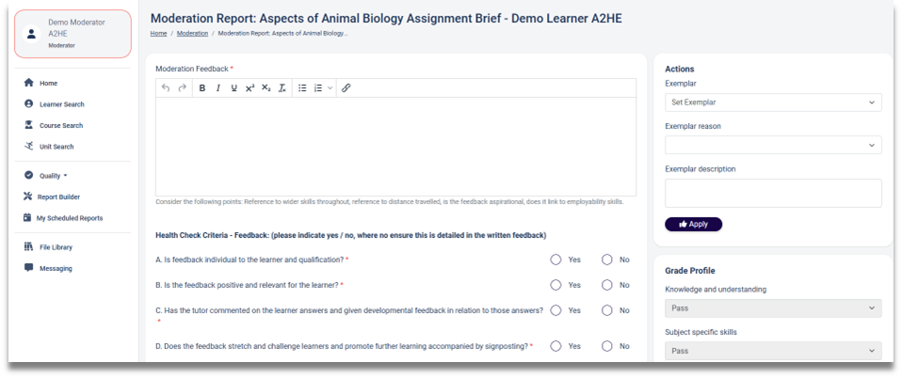Open the Messaging sidebar icon
The height and width of the screenshot is (378, 902).
pyautogui.click(x=29, y=268)
